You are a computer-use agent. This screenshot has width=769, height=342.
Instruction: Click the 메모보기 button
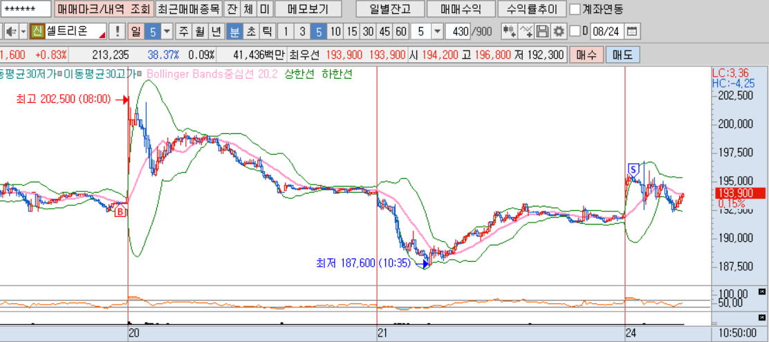(308, 9)
